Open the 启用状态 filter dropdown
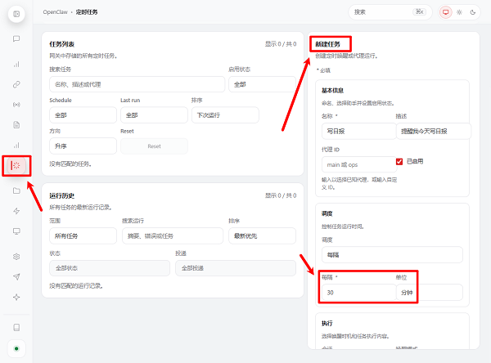The width and height of the screenshot is (491, 363). 264,84
